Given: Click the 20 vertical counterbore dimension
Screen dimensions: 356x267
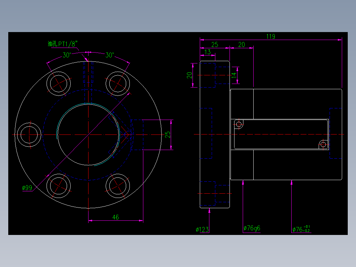Looking at the screenshot, I should click(x=189, y=75).
